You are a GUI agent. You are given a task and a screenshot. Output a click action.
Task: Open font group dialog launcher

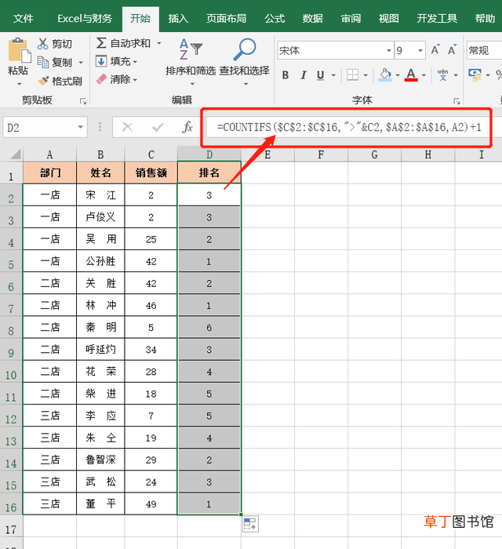click(x=457, y=101)
